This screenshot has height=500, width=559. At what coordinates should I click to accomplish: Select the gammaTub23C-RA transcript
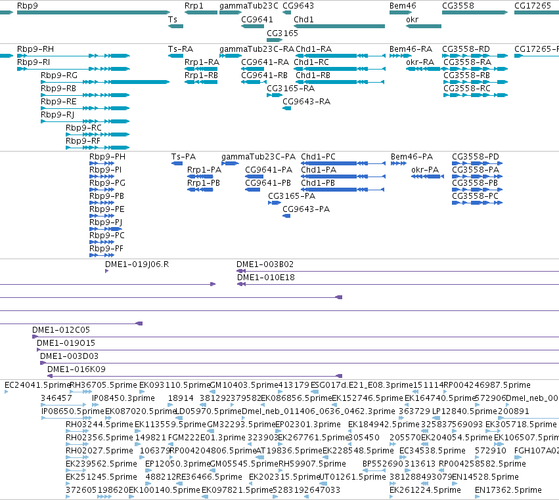tap(231, 56)
